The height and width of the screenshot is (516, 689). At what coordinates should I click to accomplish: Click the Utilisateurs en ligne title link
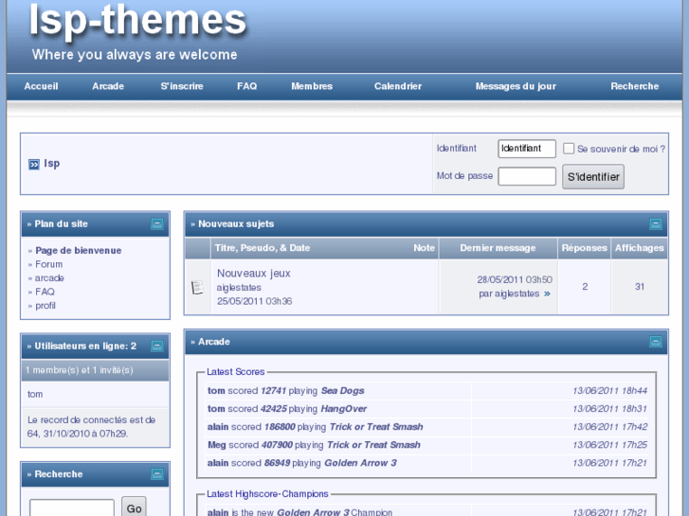pos(85,346)
